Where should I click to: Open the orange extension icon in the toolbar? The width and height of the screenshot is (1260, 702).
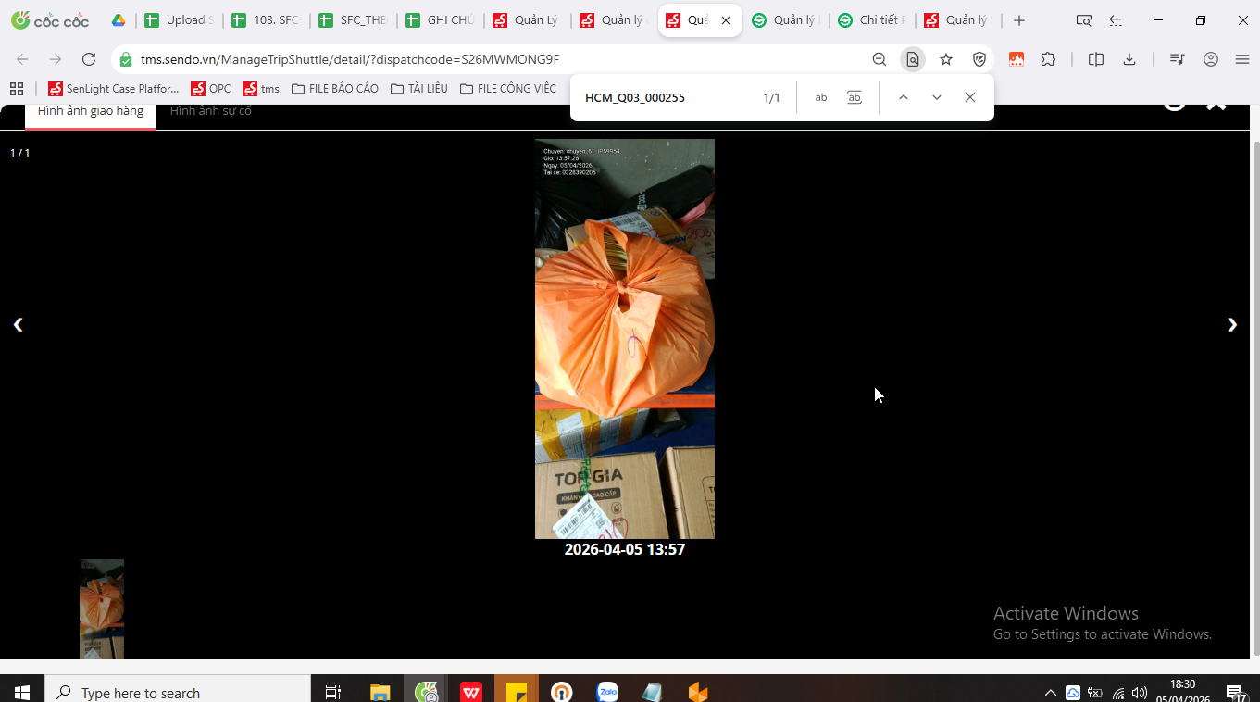click(1017, 59)
